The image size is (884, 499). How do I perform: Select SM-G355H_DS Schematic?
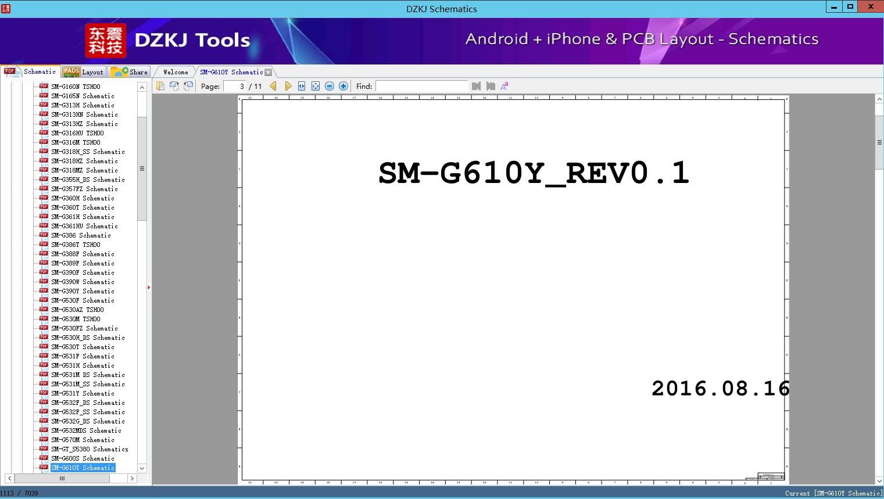(x=88, y=180)
